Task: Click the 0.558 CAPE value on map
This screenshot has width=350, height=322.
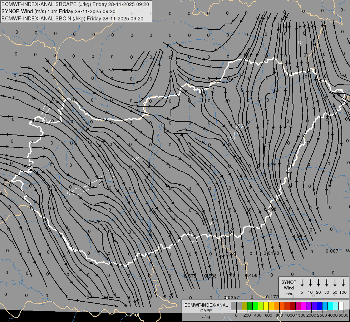Action: point(210,276)
